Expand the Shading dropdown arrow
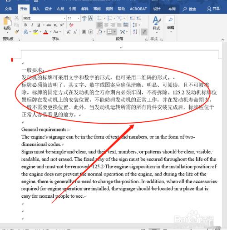227x230 pixels. tap(104, 32)
